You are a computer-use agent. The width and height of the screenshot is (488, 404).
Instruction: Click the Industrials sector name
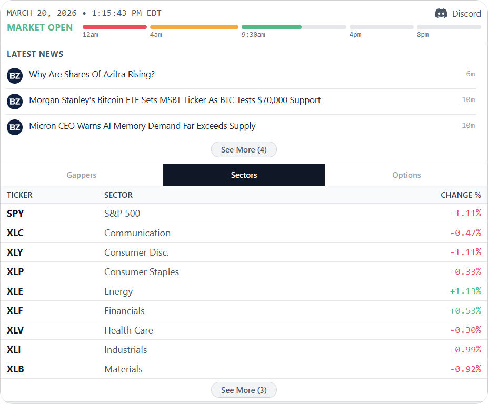[x=125, y=350]
